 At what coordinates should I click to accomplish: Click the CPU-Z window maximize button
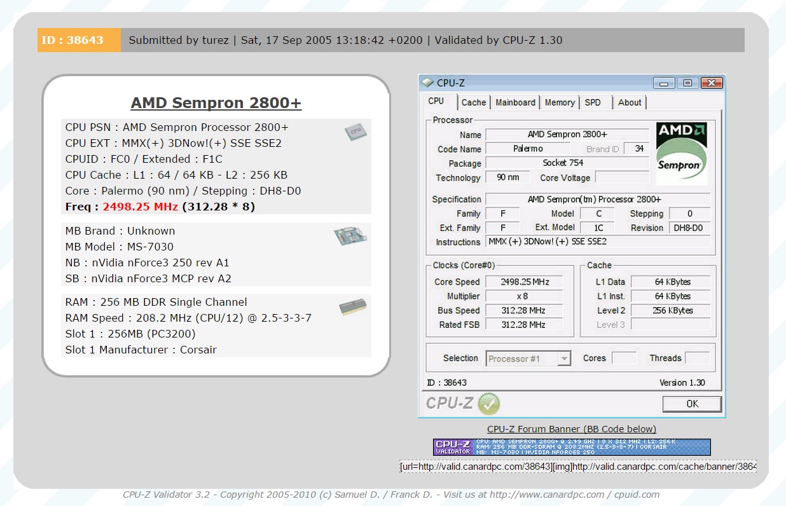(x=687, y=83)
